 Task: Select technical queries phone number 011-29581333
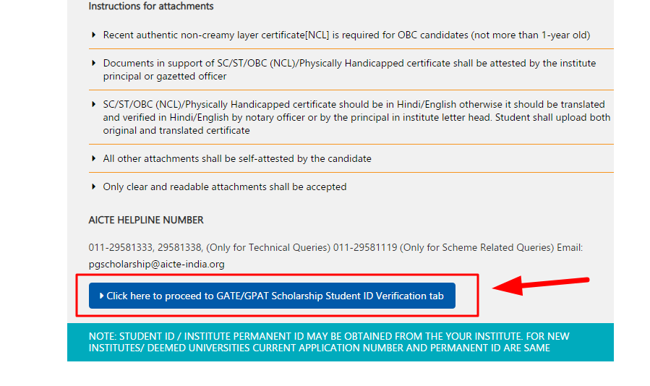pos(121,247)
